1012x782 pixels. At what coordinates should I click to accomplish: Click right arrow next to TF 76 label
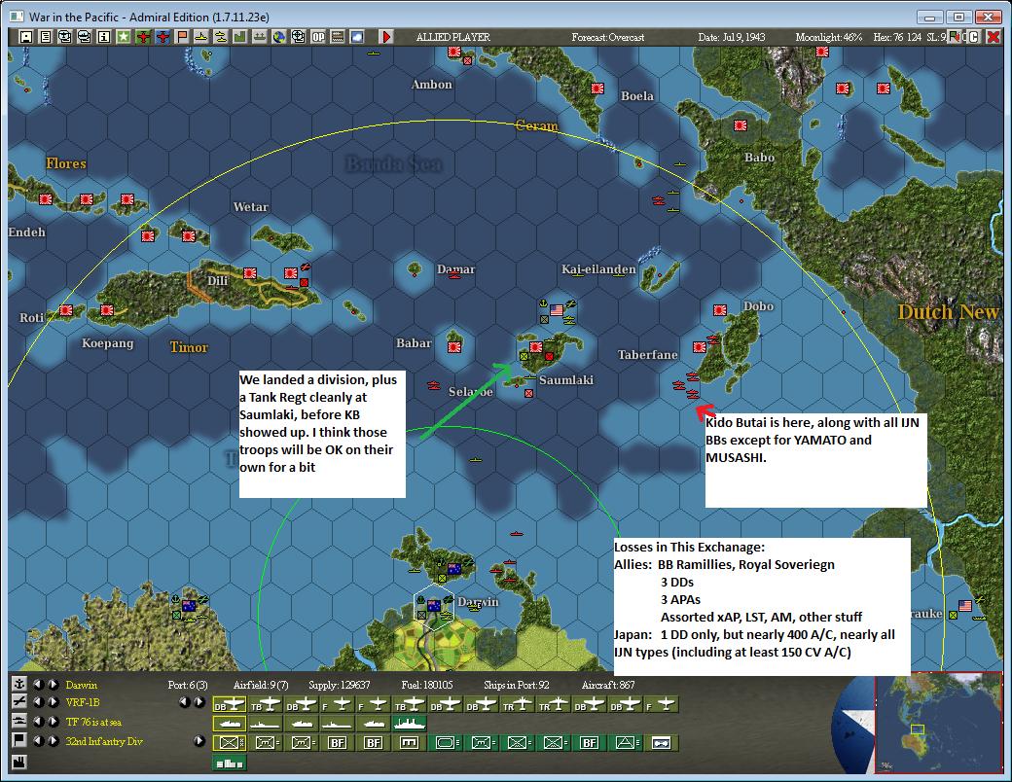coord(54,722)
